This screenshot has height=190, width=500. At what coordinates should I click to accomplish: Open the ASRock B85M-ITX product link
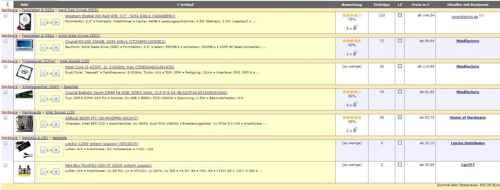pos(102,118)
